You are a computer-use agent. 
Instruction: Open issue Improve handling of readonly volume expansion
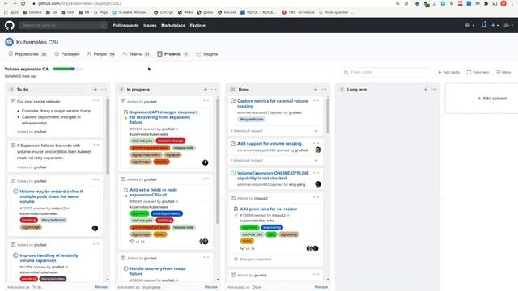[x=49, y=258]
